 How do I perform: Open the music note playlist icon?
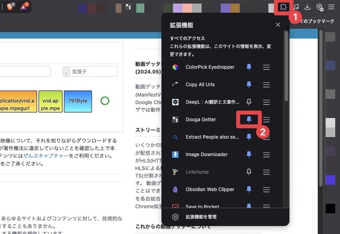[296, 7]
